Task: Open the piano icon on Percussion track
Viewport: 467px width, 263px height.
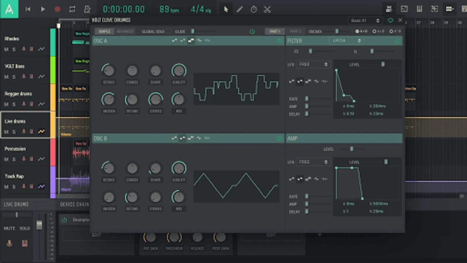Action: coord(32,159)
